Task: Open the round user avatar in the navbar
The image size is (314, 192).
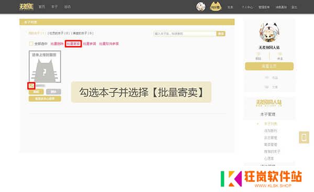Action: (x=200, y=7)
